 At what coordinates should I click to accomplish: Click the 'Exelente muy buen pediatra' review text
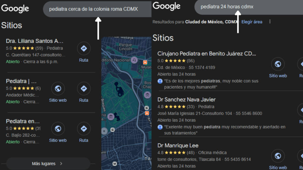225,130
